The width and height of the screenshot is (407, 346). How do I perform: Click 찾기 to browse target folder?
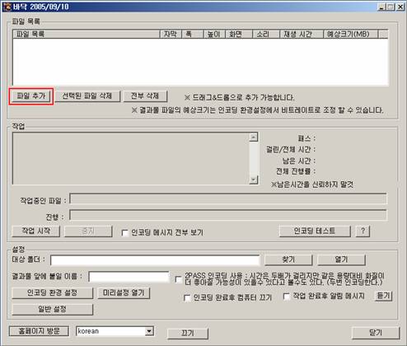pyautogui.click(x=288, y=259)
